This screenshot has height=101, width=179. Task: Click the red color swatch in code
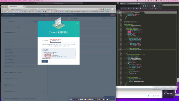136,14
